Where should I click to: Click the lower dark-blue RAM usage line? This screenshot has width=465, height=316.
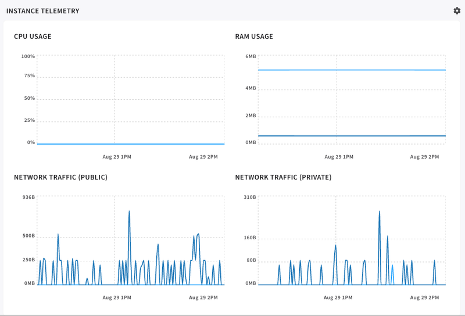pos(352,136)
